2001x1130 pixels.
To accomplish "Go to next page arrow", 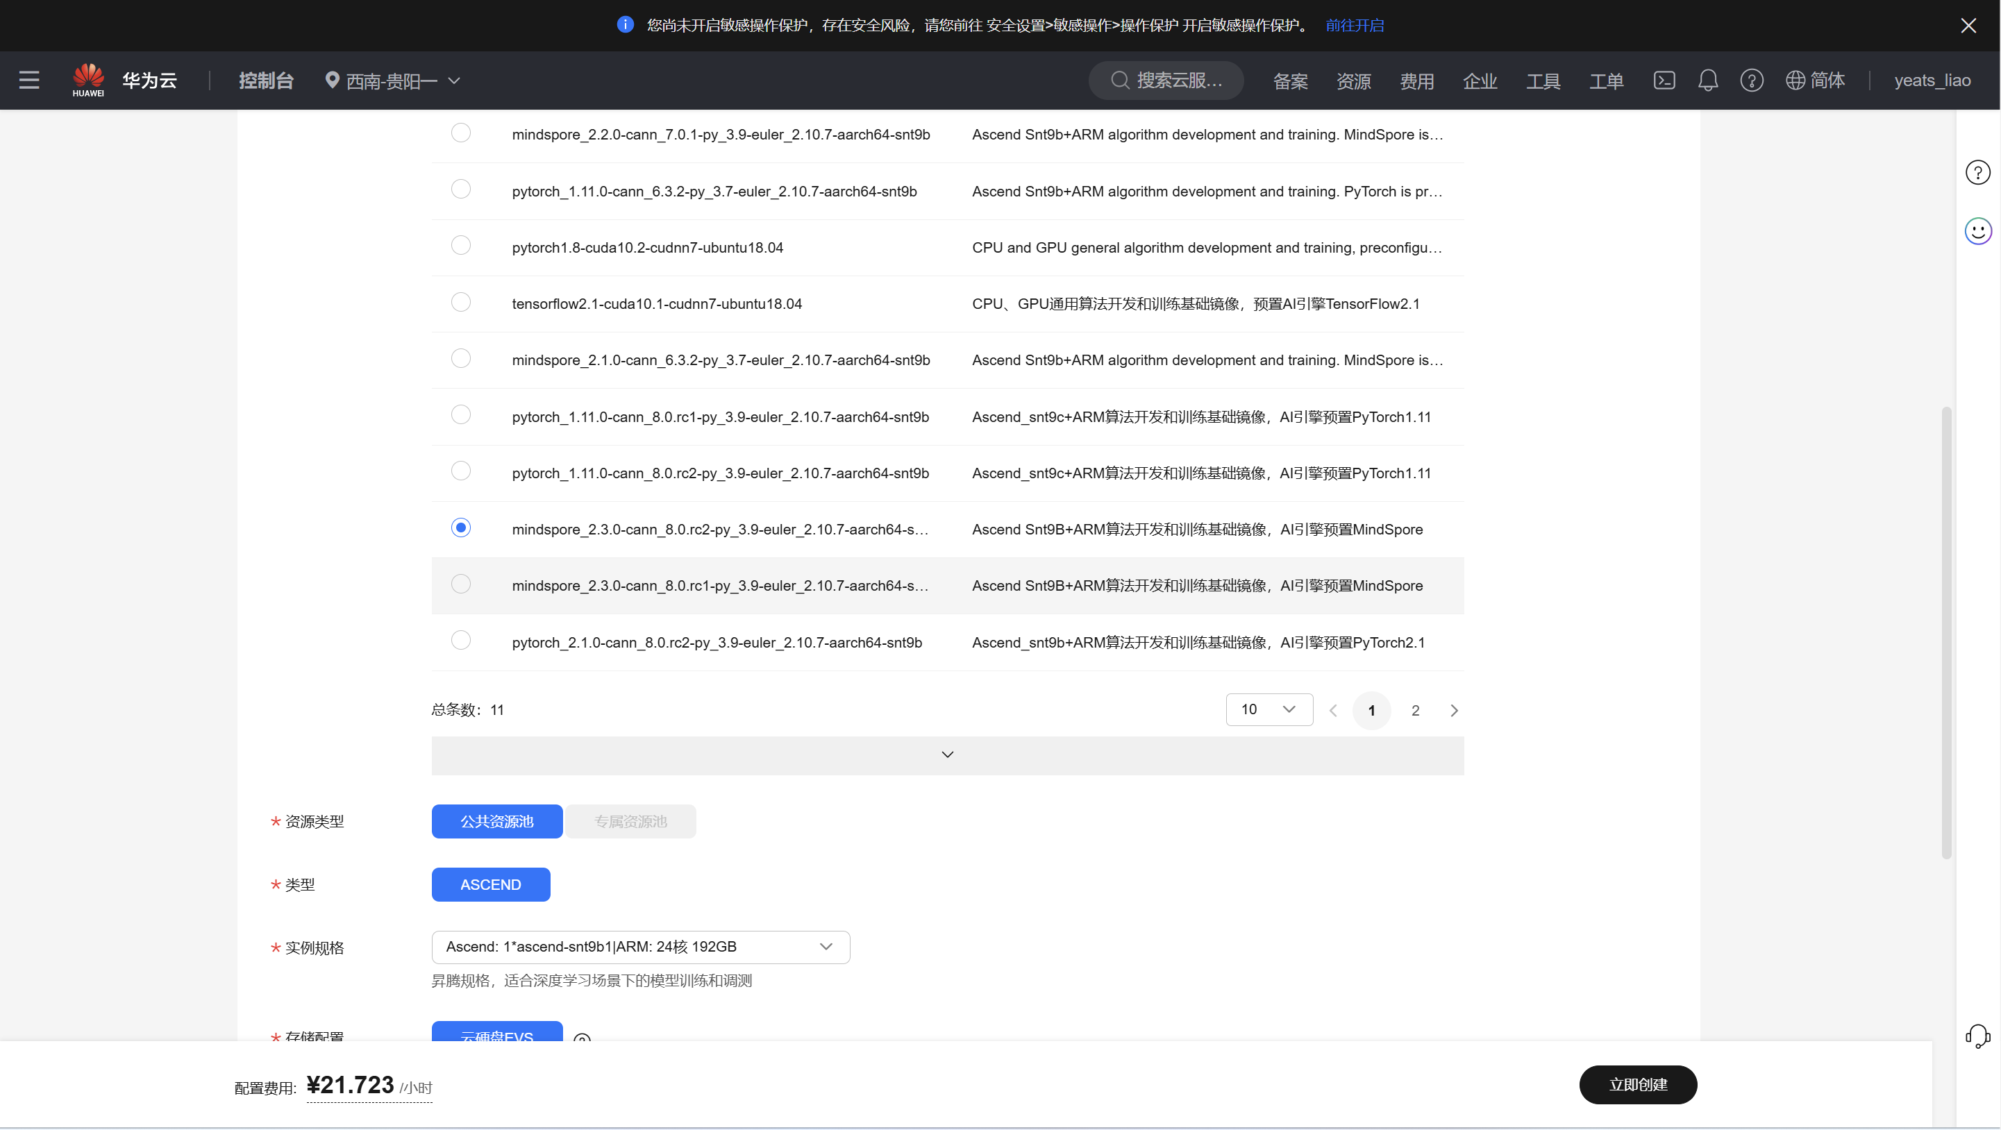I will tap(1453, 710).
